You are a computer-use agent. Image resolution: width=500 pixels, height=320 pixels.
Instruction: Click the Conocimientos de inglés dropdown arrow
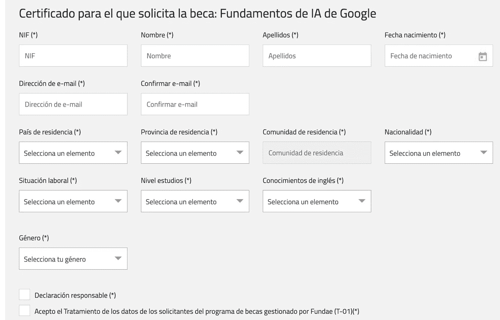362,201
